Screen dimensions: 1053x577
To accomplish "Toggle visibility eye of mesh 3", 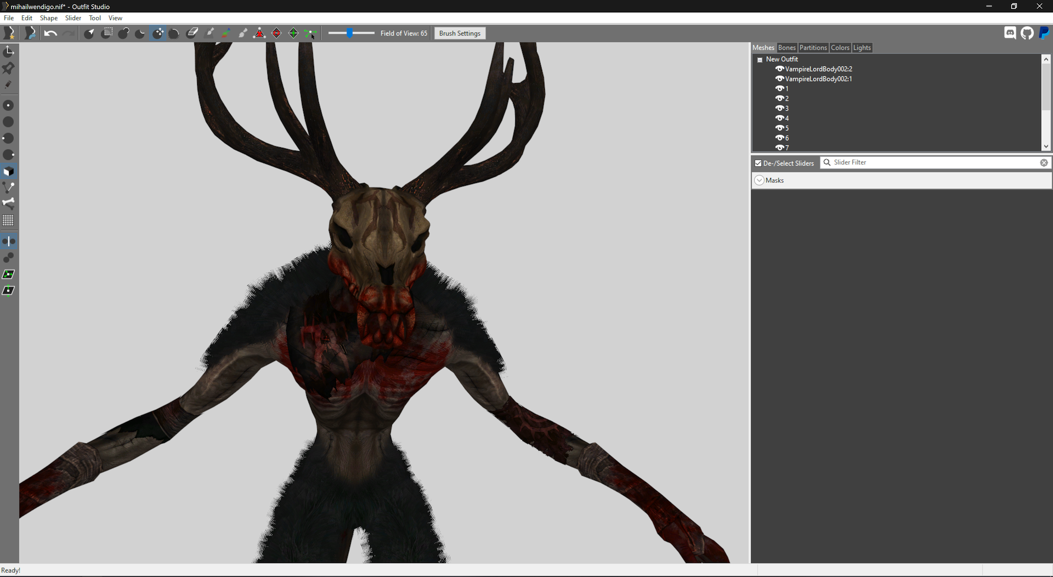I will [x=779, y=108].
